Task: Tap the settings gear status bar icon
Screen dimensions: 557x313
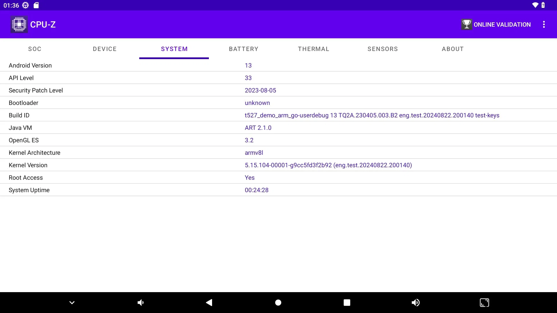Action: [x=26, y=5]
